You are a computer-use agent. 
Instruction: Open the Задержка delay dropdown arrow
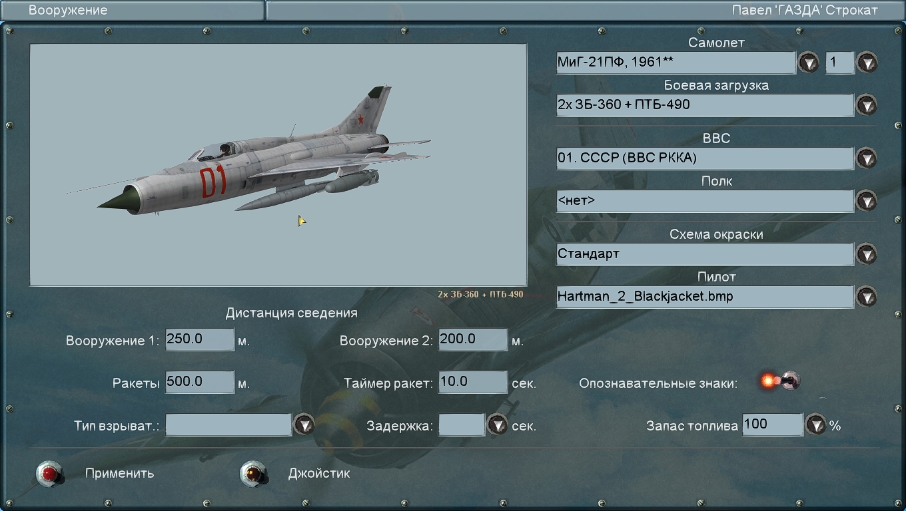498,425
